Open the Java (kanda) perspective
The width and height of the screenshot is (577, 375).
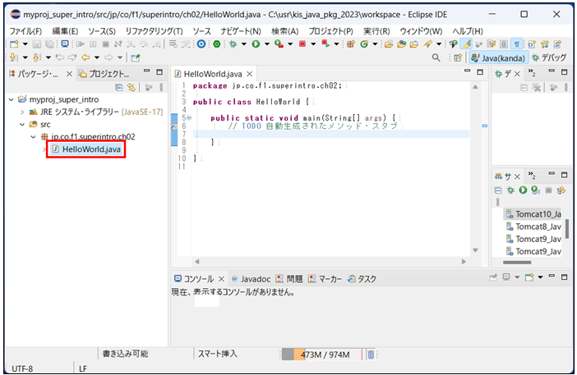[498, 57]
